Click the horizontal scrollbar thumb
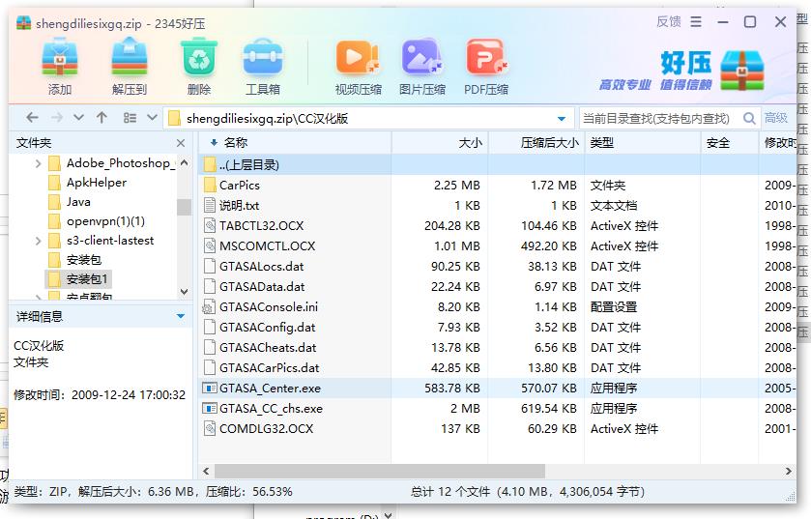The width and height of the screenshot is (811, 519). [380, 471]
